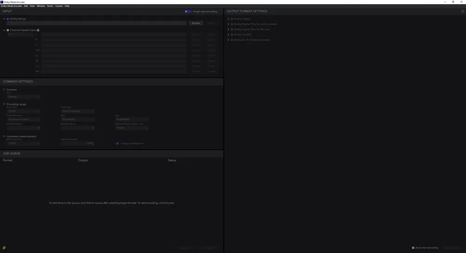
Task: Open the Help menu
Action: coord(67,6)
